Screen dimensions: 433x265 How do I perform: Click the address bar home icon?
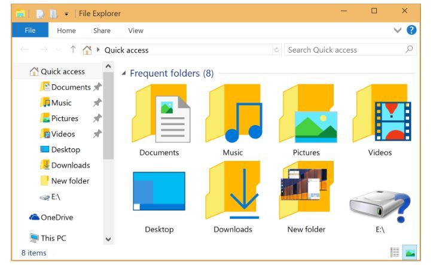[87, 50]
